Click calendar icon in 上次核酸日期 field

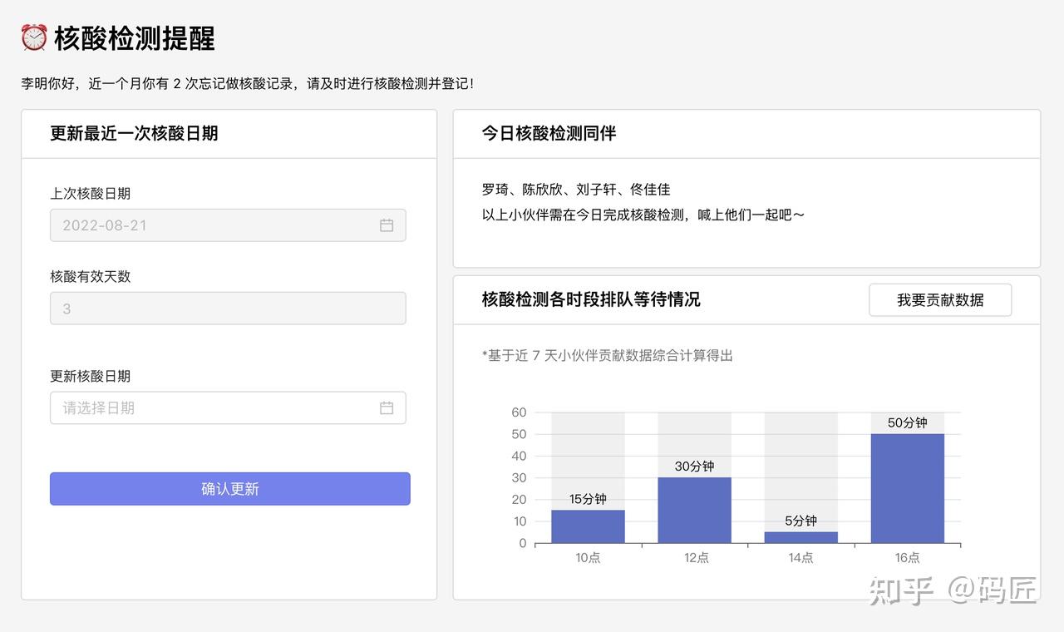click(x=387, y=225)
